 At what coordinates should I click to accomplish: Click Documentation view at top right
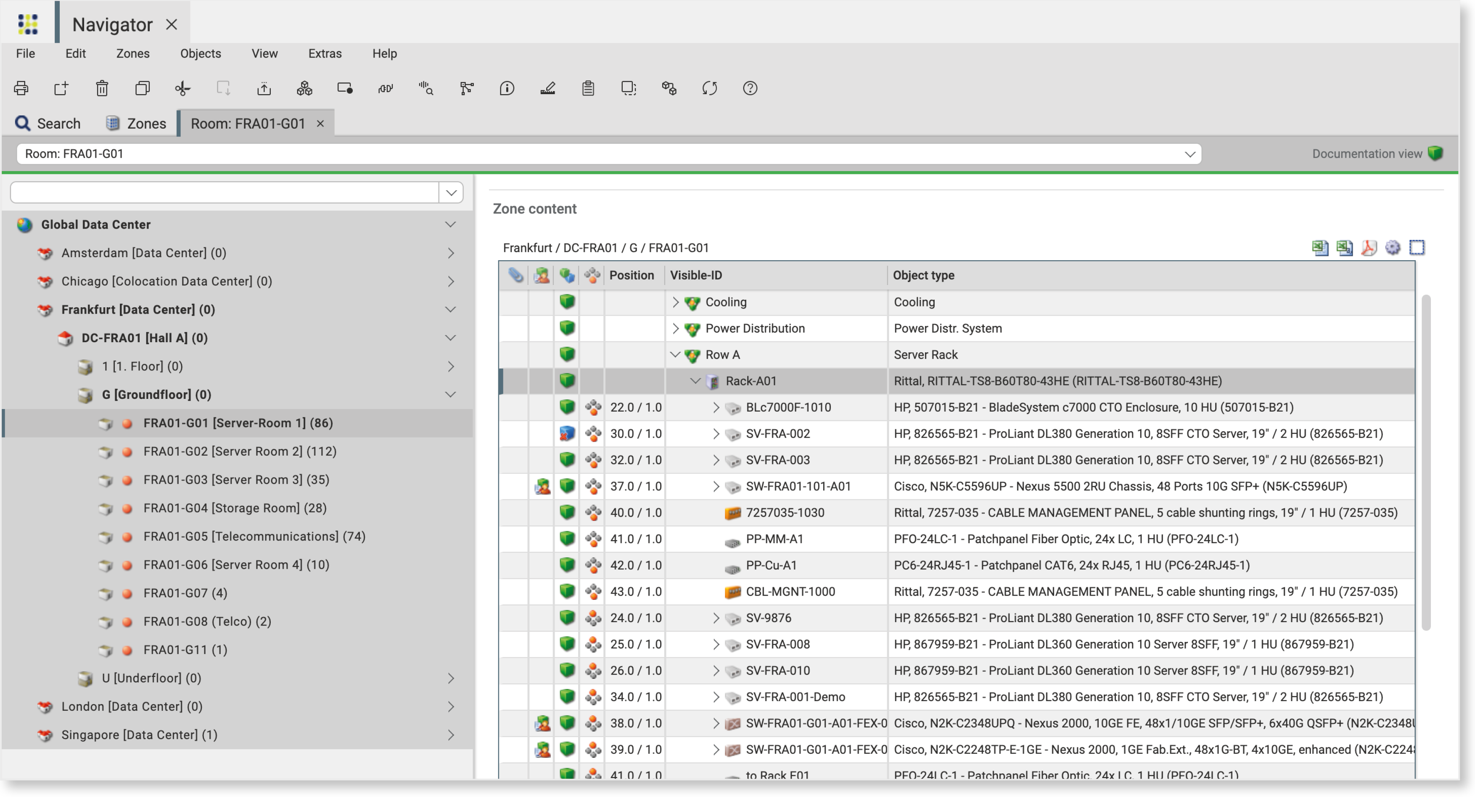(1367, 153)
